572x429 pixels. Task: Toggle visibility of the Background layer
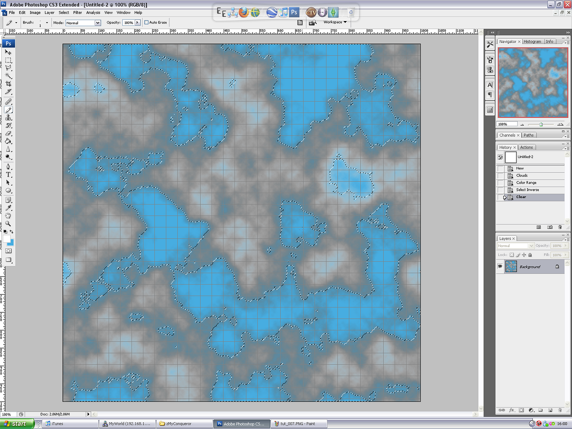tap(500, 267)
